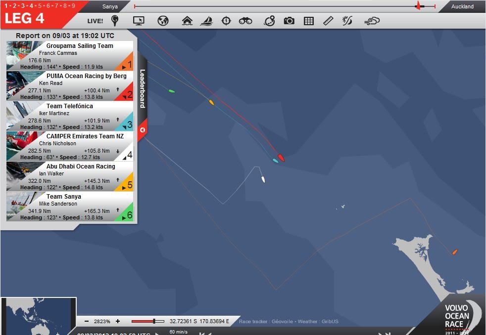This screenshot has height=335, width=486.
Task: Click the cyan boat on the map
Action: pyautogui.click(x=275, y=161)
